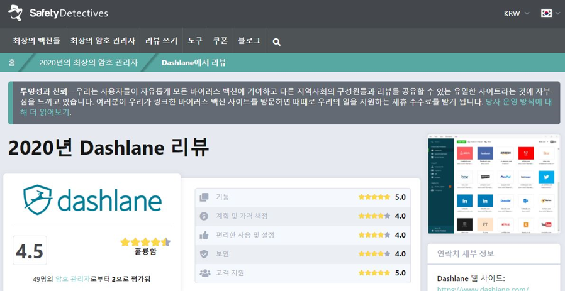Open the search magnifier icon
Viewport: 565px width, 291px height.
[x=276, y=41]
